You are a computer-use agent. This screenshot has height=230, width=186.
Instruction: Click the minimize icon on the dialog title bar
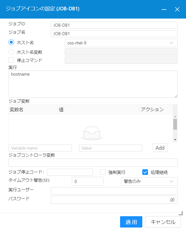164,9
